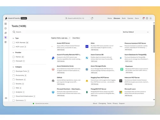Screen dimensions: 160x120
Task: Click the second sidebar icon
Action: coord(6,28)
